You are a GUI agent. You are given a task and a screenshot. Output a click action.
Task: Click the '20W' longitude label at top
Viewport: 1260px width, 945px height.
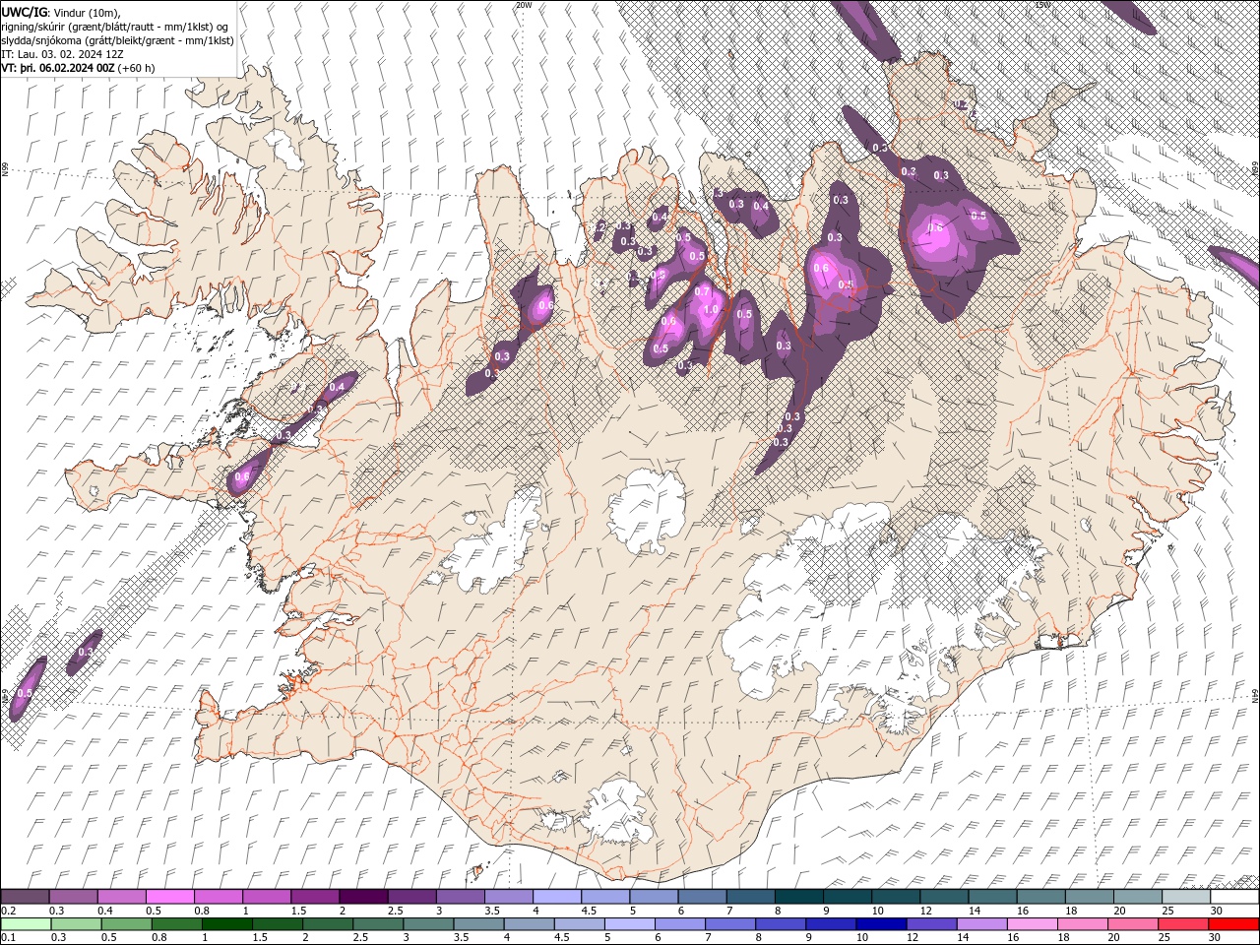tap(524, 5)
